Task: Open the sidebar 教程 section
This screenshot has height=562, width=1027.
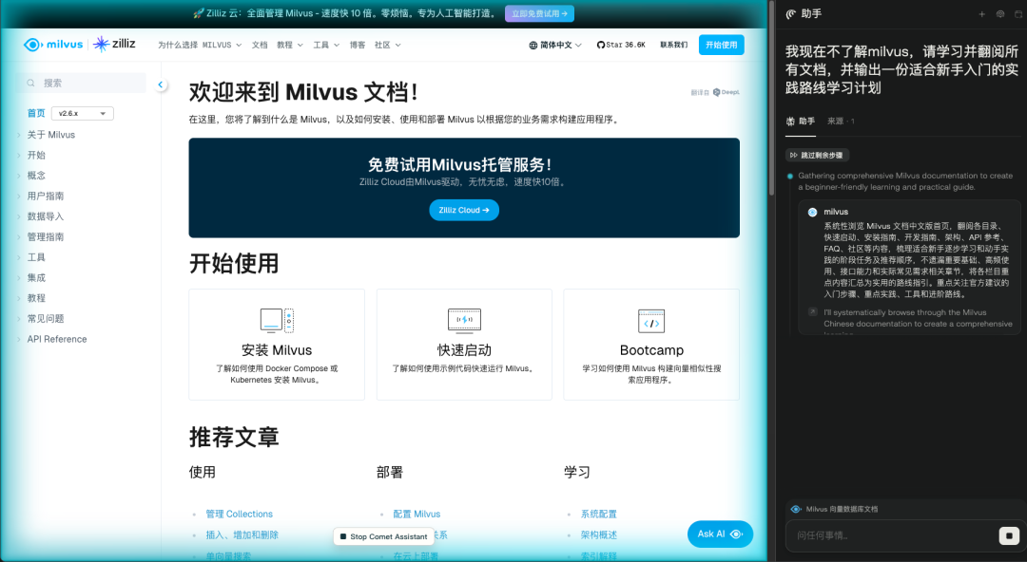Action: (x=36, y=298)
